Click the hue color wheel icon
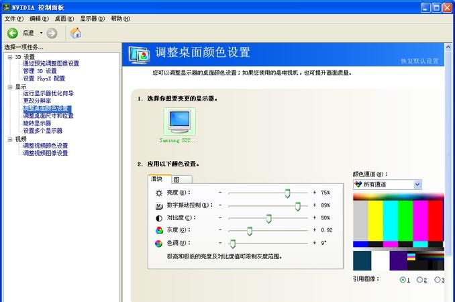Viewport: 455px width, 302px height. pyautogui.click(x=159, y=244)
